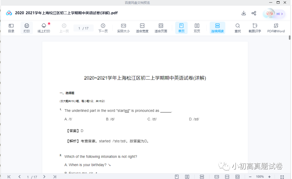Share the document via share icon
The image size is (292, 179).
point(254,13)
